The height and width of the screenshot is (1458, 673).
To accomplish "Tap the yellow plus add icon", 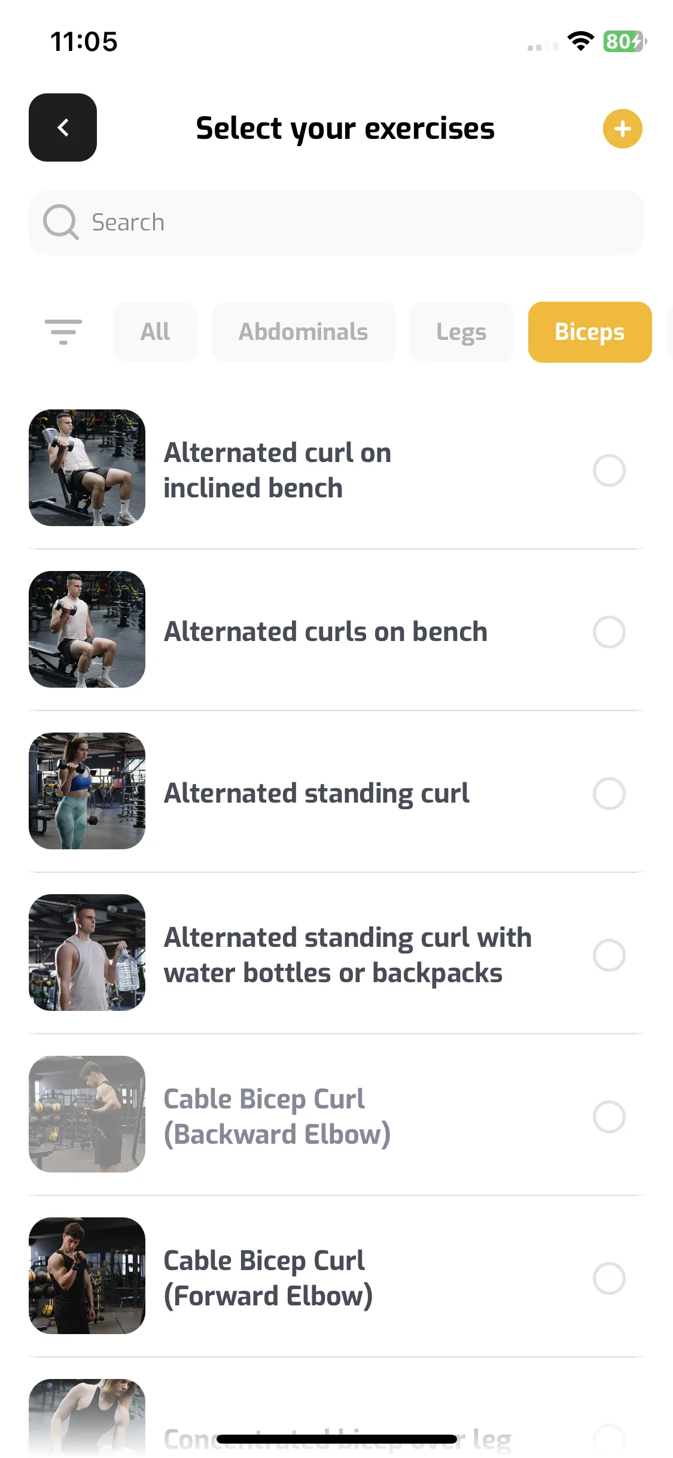I will 622,128.
